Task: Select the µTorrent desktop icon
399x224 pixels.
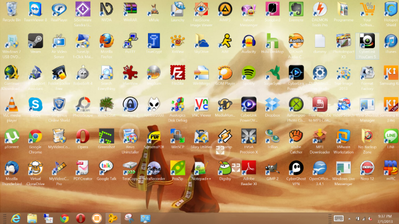Action: click(12, 136)
